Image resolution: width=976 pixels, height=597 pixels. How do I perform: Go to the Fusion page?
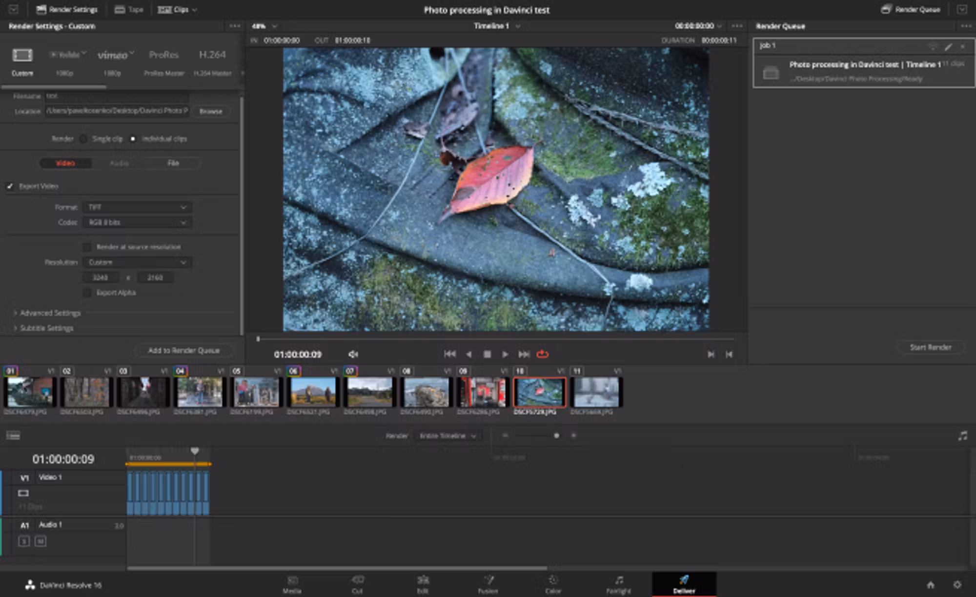coord(488,584)
